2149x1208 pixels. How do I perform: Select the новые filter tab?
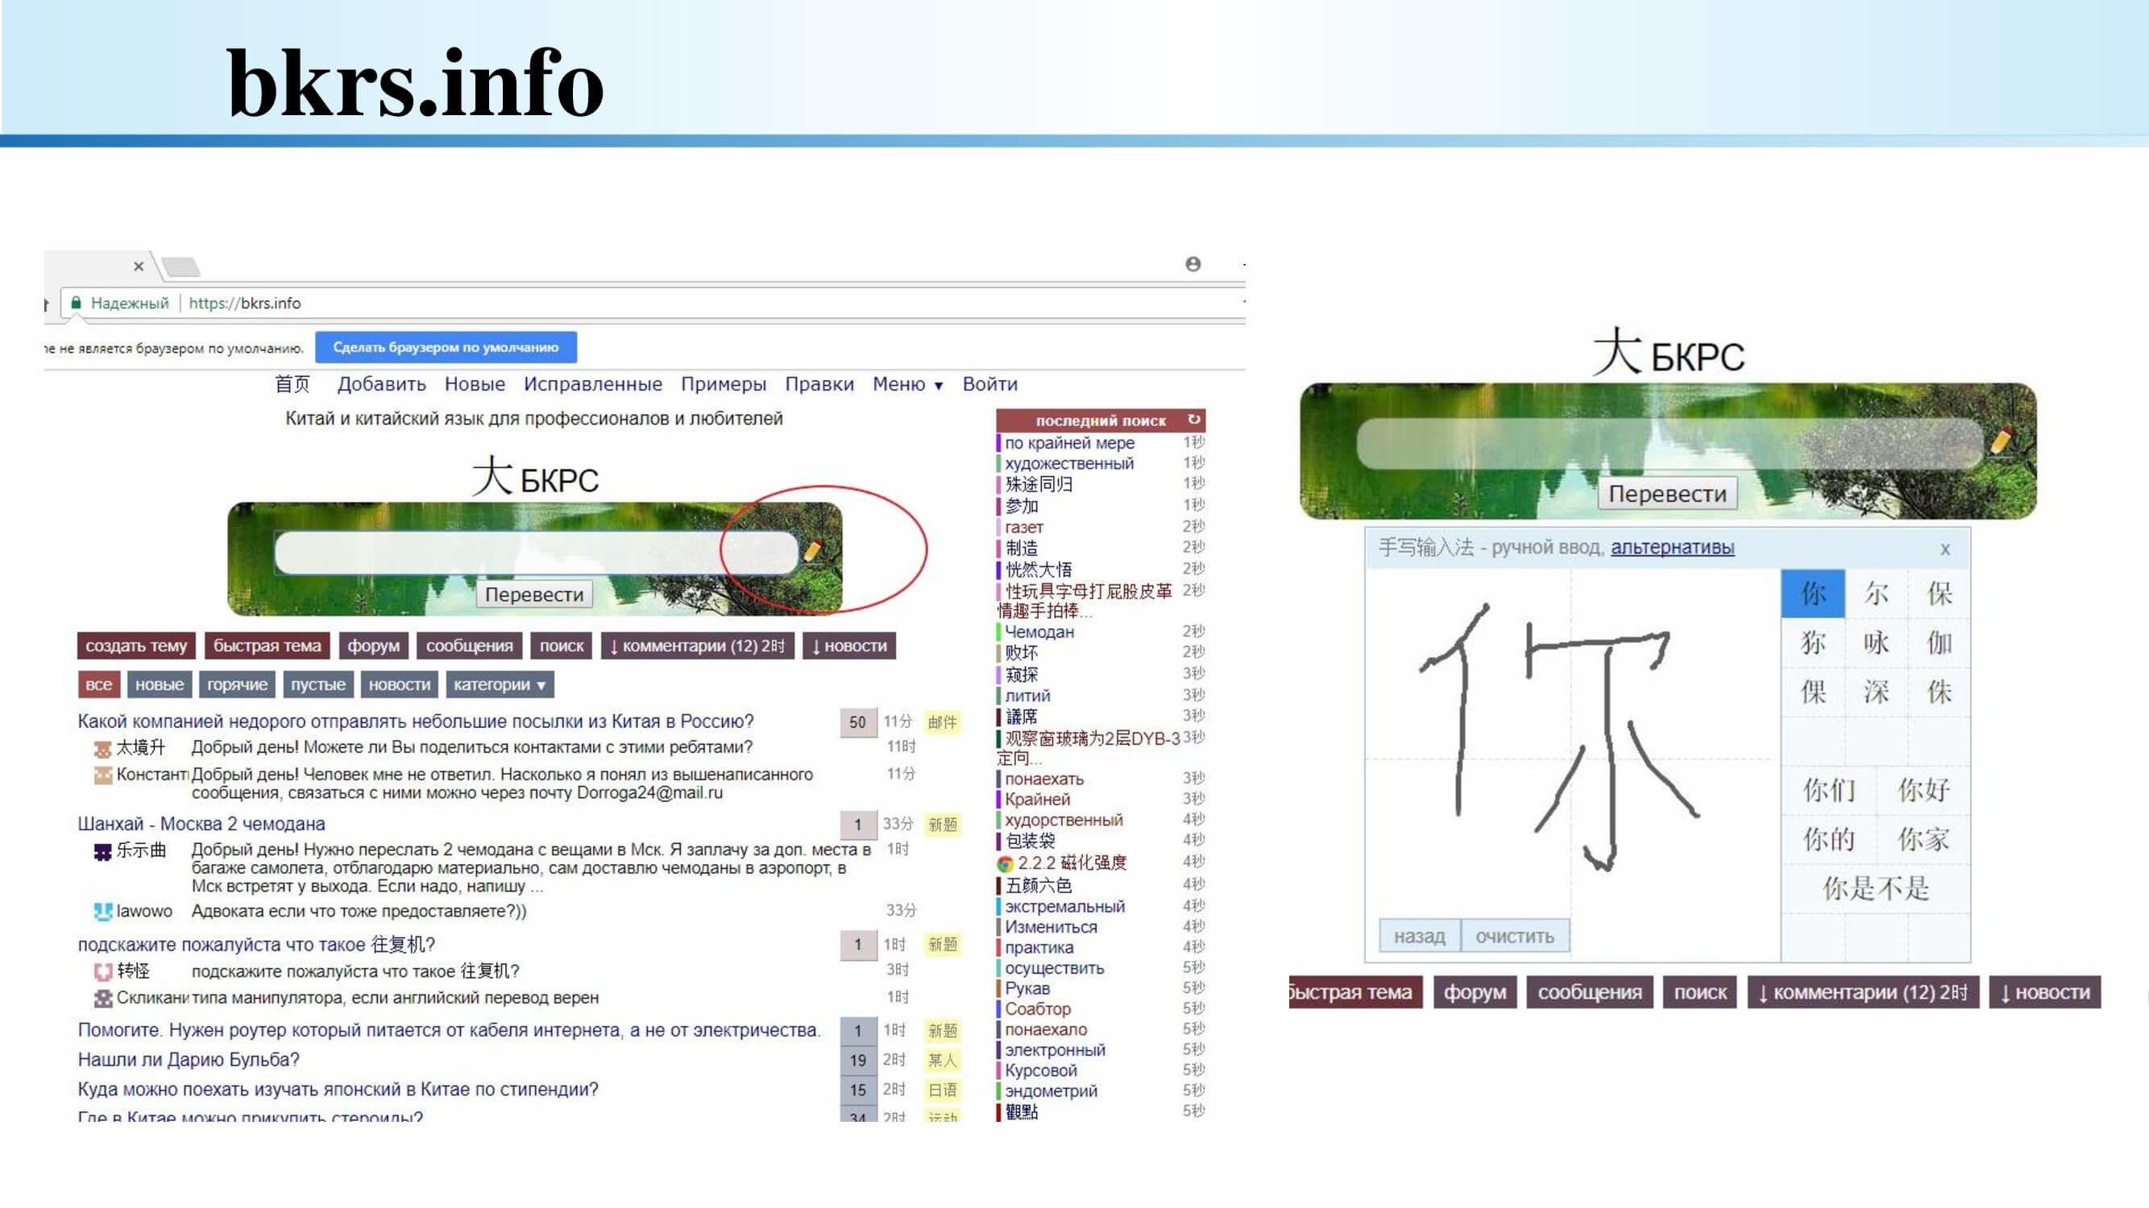(160, 685)
